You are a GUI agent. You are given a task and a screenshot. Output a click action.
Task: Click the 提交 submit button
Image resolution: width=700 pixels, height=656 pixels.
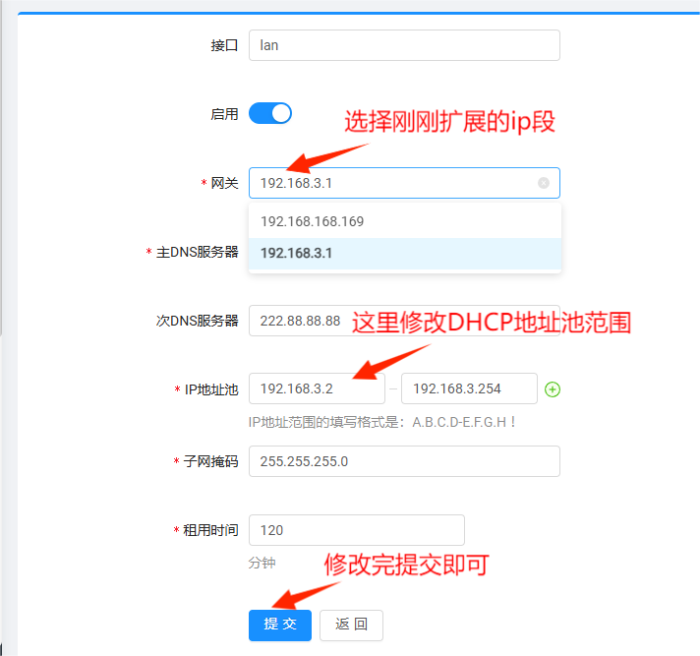(280, 625)
